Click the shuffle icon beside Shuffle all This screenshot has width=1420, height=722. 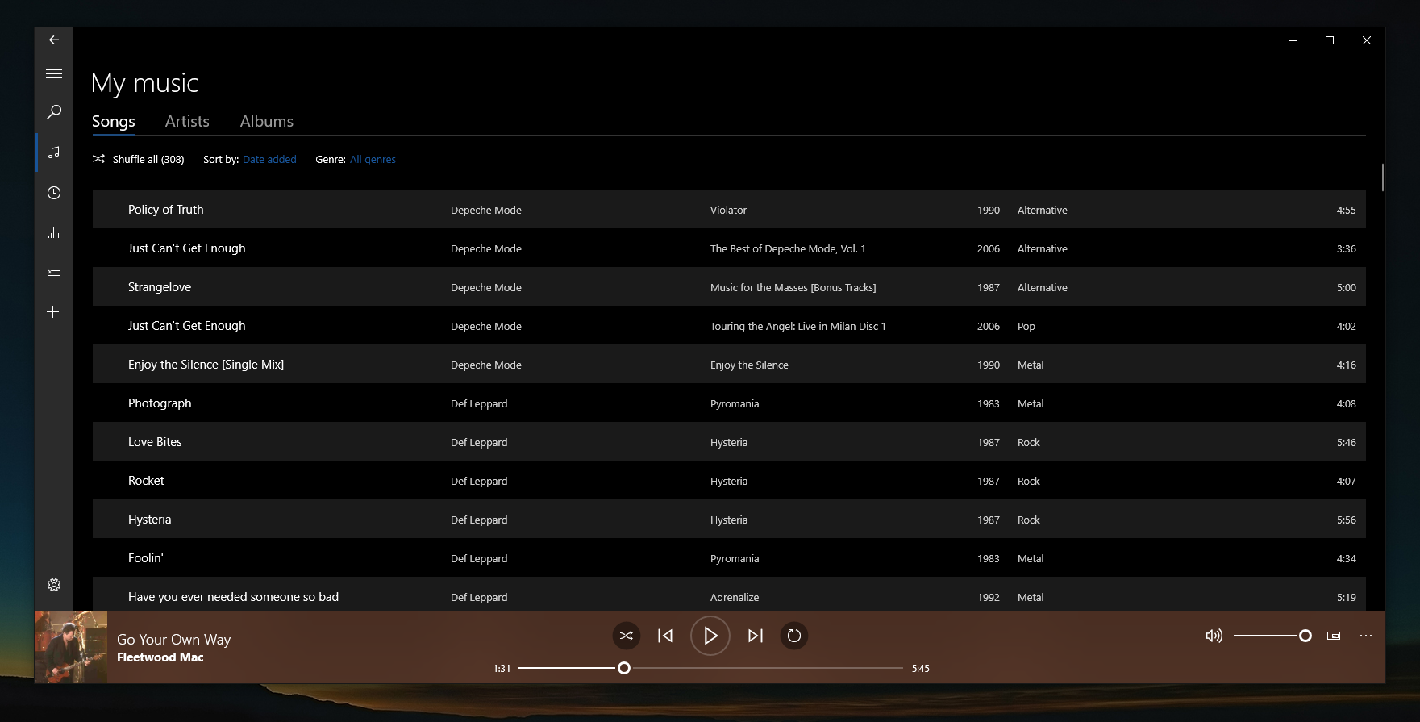[x=98, y=159]
